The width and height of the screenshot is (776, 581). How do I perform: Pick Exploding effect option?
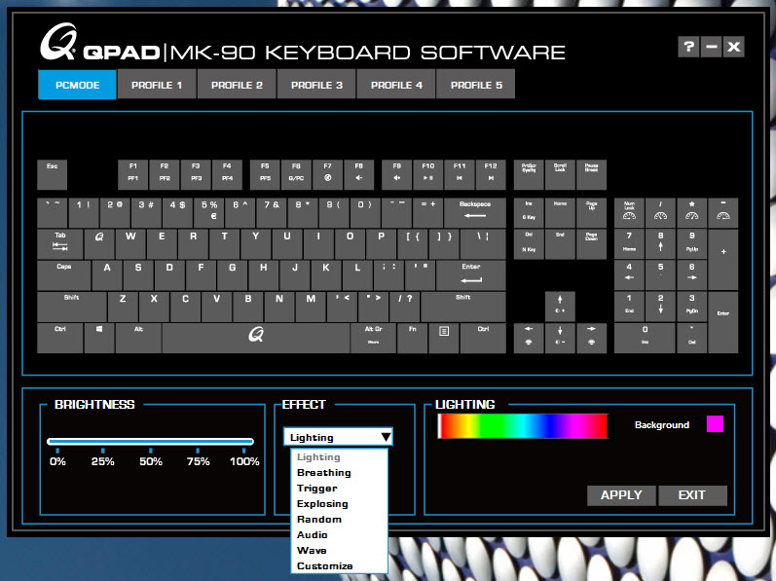[x=340, y=504]
